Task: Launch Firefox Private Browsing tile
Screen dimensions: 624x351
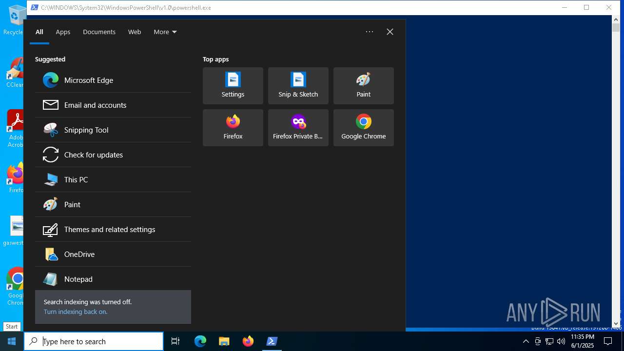Action: pyautogui.click(x=298, y=128)
